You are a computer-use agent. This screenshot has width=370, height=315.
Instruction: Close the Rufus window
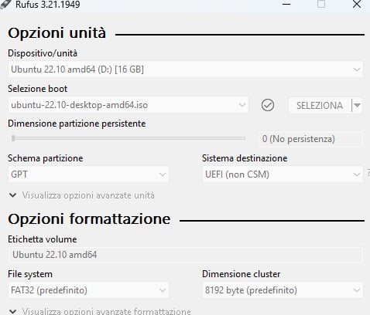click(x=357, y=4)
